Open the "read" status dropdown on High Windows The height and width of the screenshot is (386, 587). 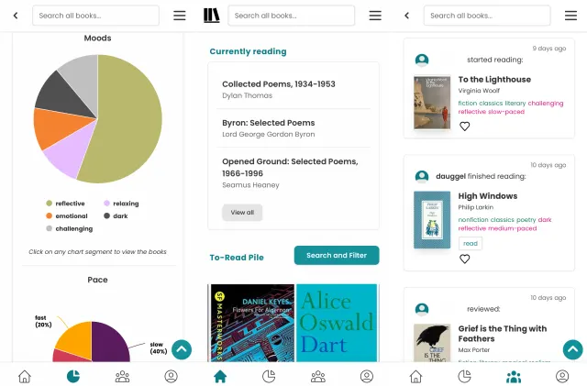tap(470, 243)
